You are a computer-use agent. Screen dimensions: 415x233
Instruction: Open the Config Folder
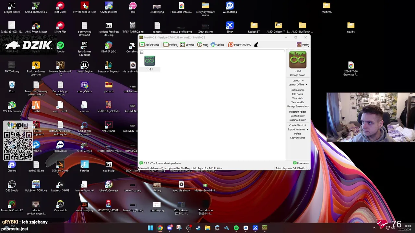tap(298, 116)
